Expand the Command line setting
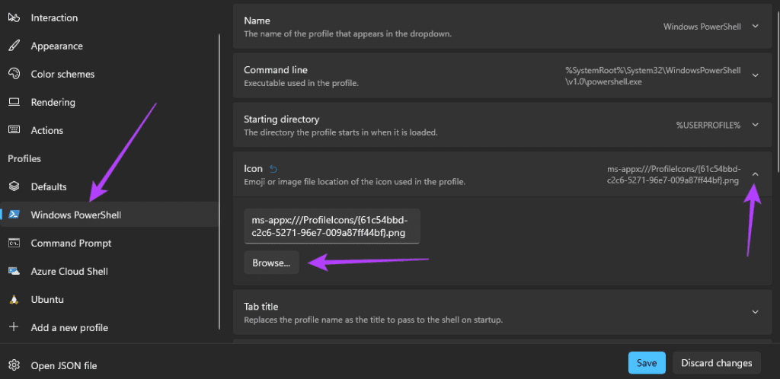 755,75
